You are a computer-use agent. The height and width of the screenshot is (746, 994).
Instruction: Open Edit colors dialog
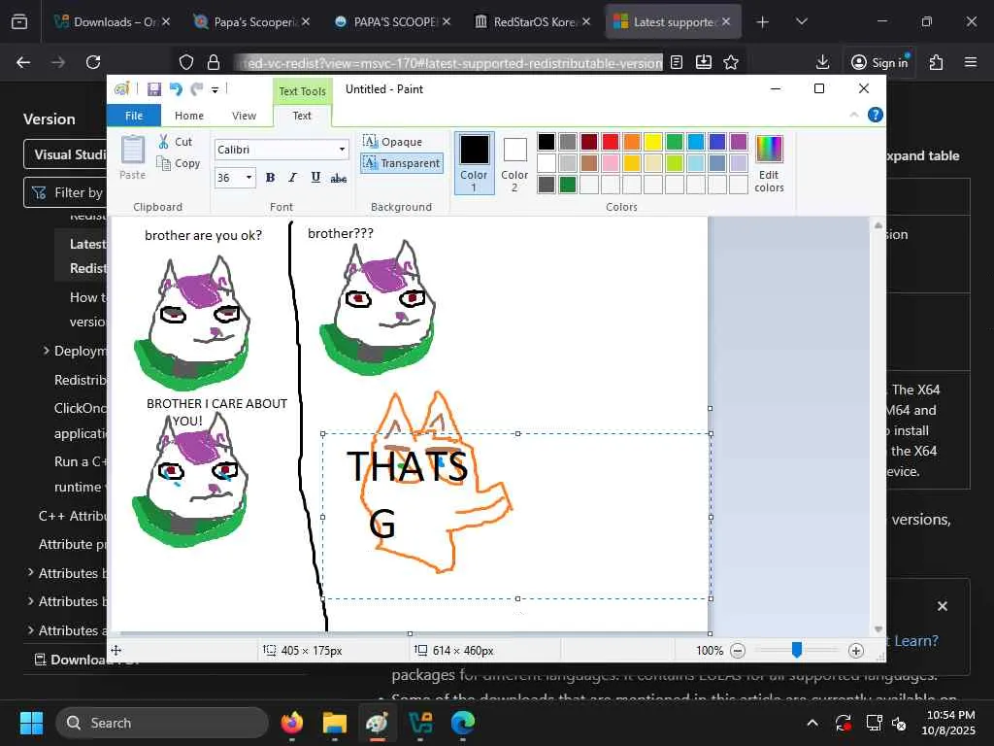tap(769, 163)
